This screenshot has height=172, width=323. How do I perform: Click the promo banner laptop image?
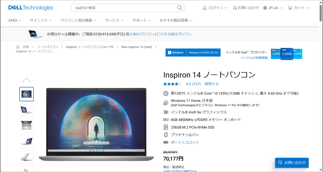pyautogui.click(x=35, y=34)
